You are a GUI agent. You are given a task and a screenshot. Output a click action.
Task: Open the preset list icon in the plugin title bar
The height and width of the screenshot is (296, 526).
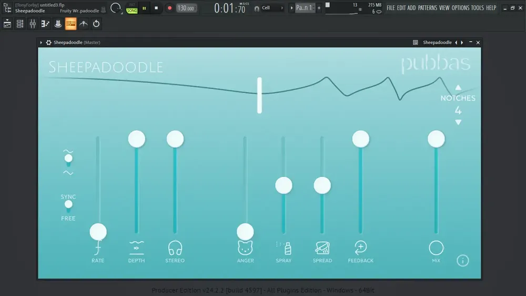416,42
